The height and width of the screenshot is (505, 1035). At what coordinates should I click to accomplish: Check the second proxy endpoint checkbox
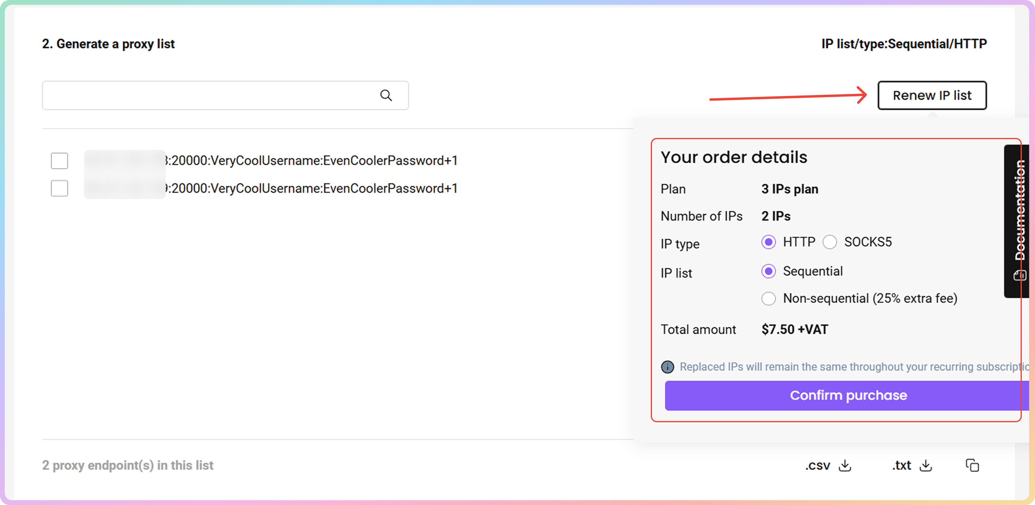[59, 188]
